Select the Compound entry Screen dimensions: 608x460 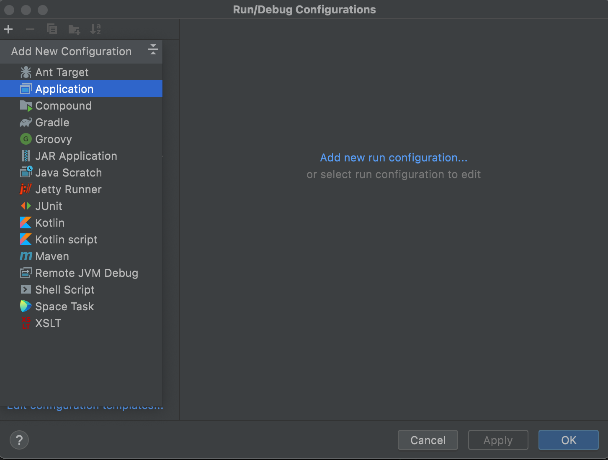coord(81,105)
